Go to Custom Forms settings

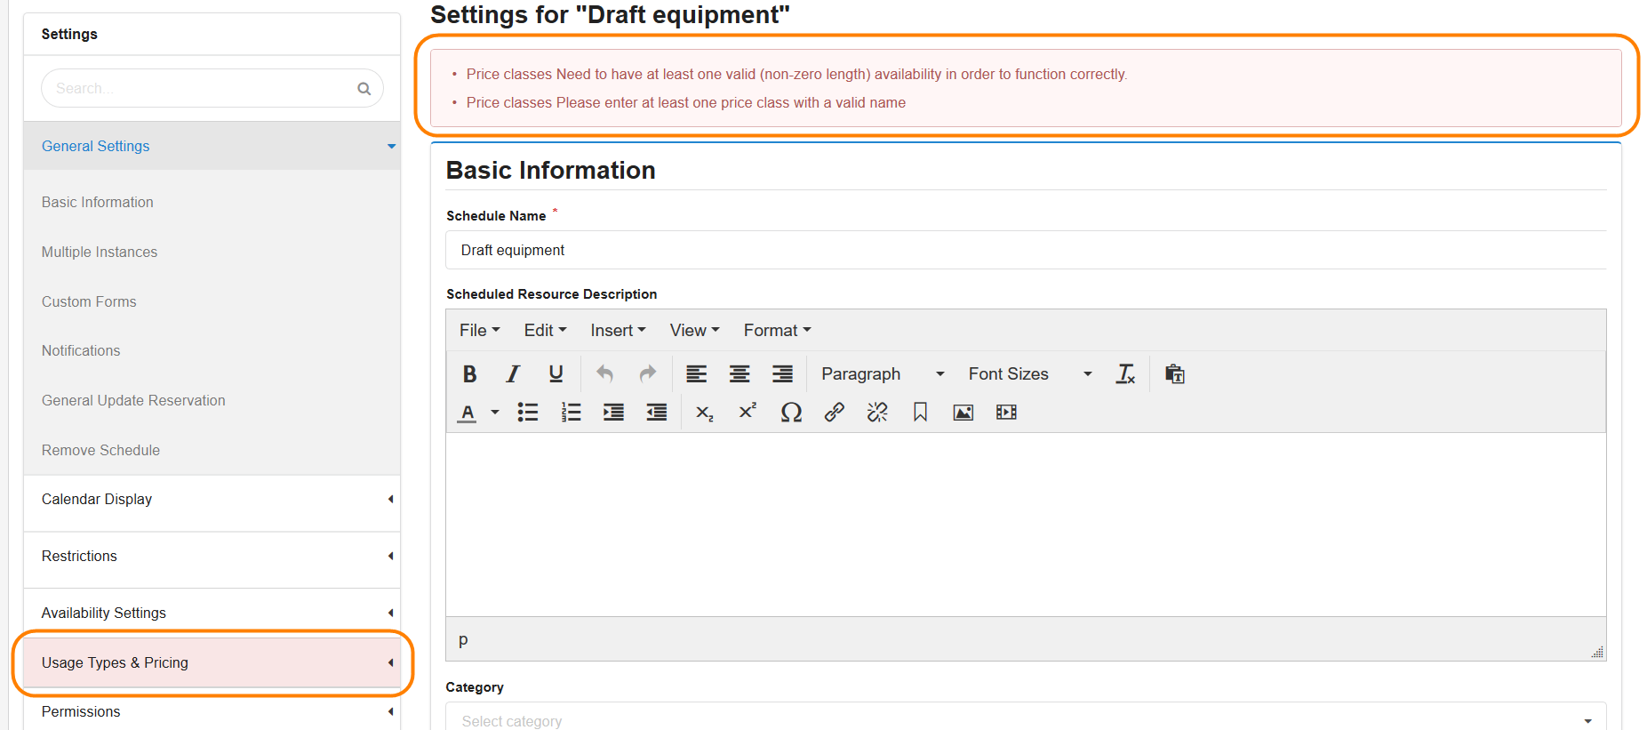(89, 302)
